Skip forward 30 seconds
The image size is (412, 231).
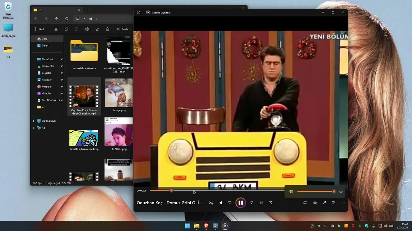pos(252,203)
